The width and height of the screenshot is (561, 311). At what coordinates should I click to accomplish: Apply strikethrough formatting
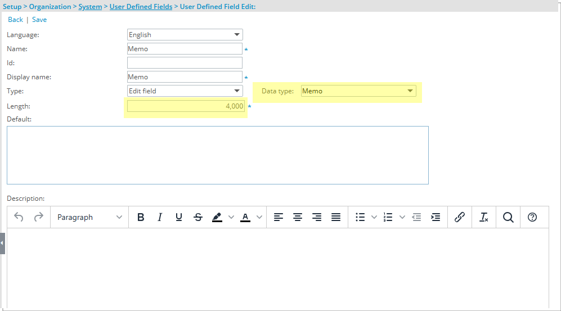click(x=198, y=217)
